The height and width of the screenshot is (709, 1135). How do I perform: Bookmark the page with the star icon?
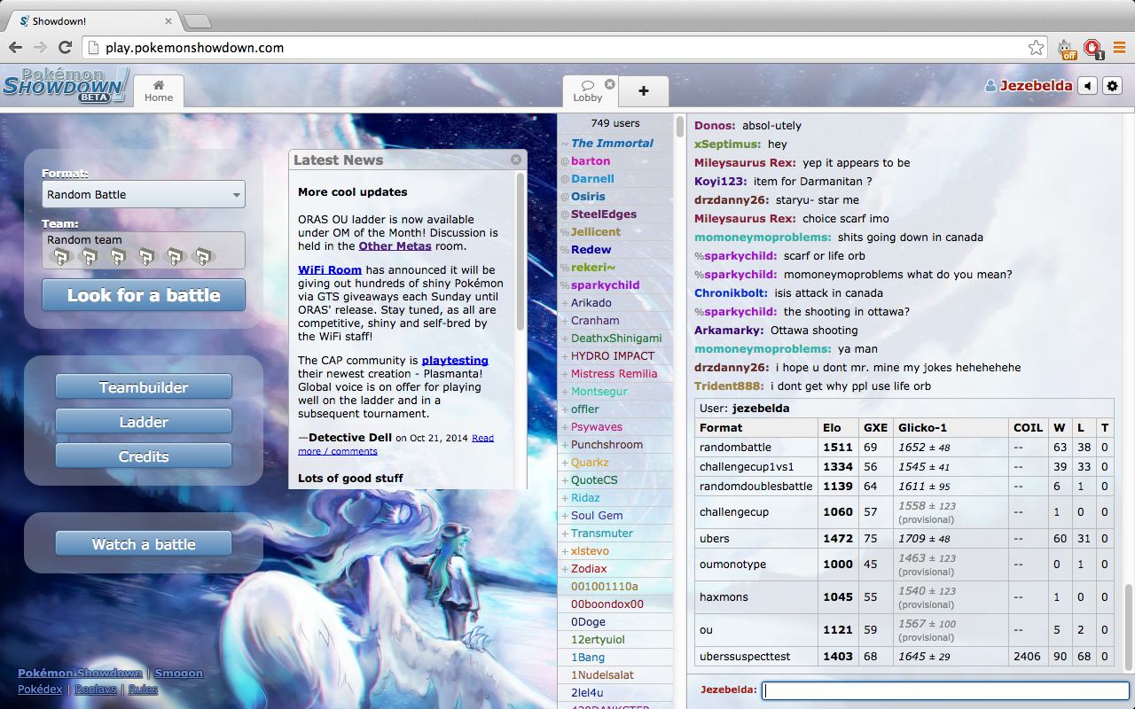click(x=1036, y=47)
